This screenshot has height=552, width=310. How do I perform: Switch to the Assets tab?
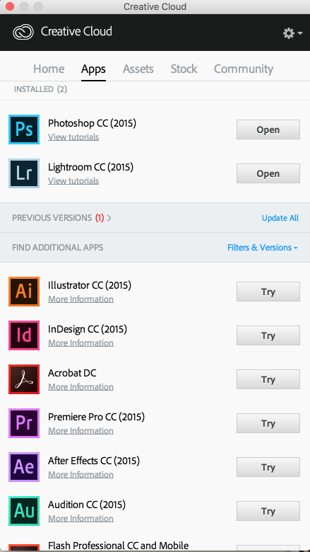click(x=138, y=69)
